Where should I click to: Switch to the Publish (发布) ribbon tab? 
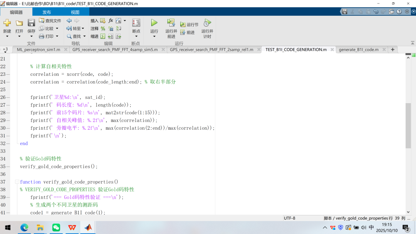pos(47,12)
